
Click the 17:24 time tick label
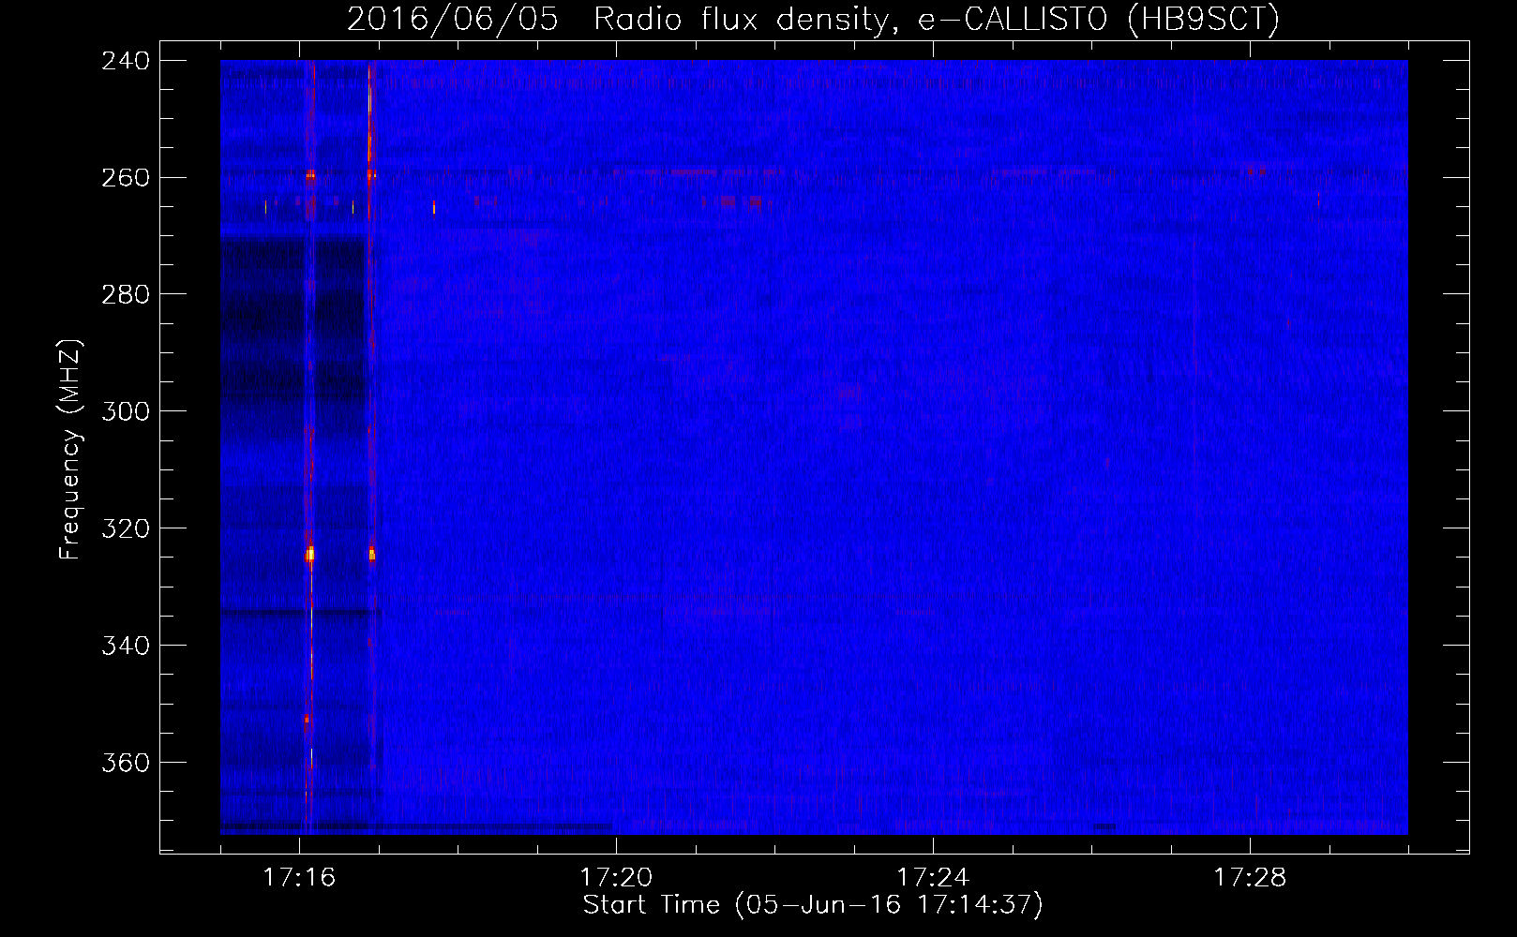click(933, 878)
